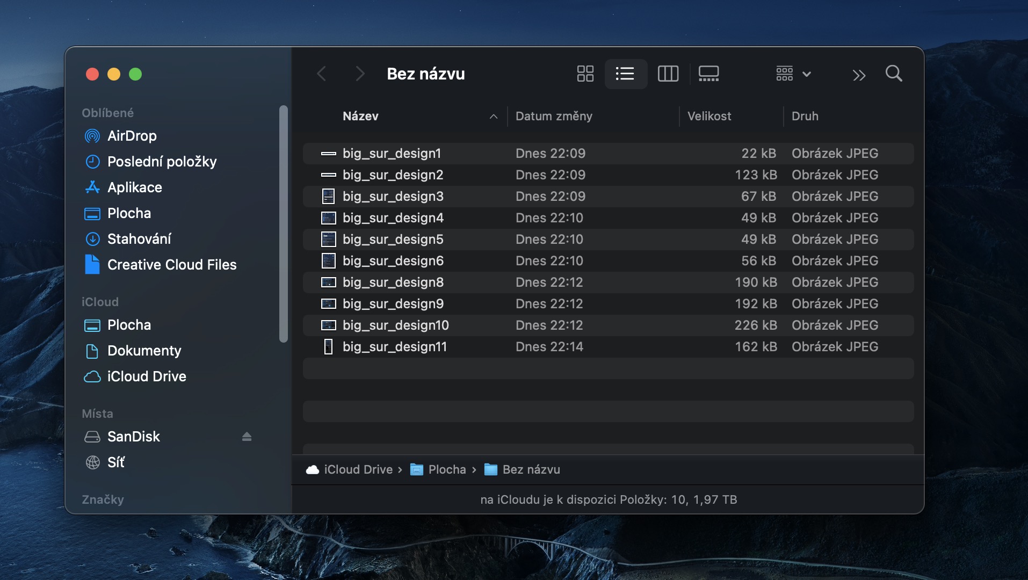1028x580 pixels.
Task: Toggle sort direction arrow on Název
Action: [x=494, y=117]
